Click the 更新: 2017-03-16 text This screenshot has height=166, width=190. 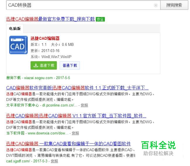45,50
